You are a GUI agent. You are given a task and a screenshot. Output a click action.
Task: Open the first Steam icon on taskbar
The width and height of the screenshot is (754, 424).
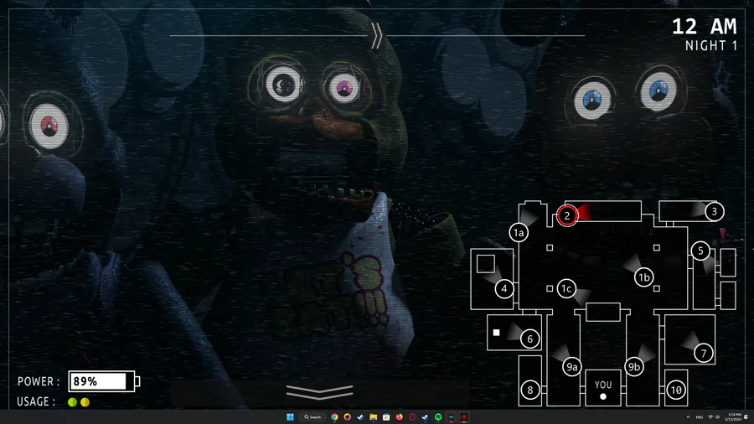coord(360,416)
